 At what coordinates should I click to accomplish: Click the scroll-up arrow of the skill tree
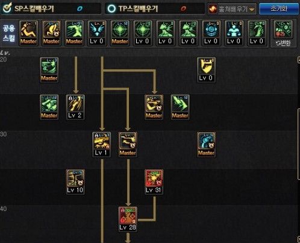299,60
